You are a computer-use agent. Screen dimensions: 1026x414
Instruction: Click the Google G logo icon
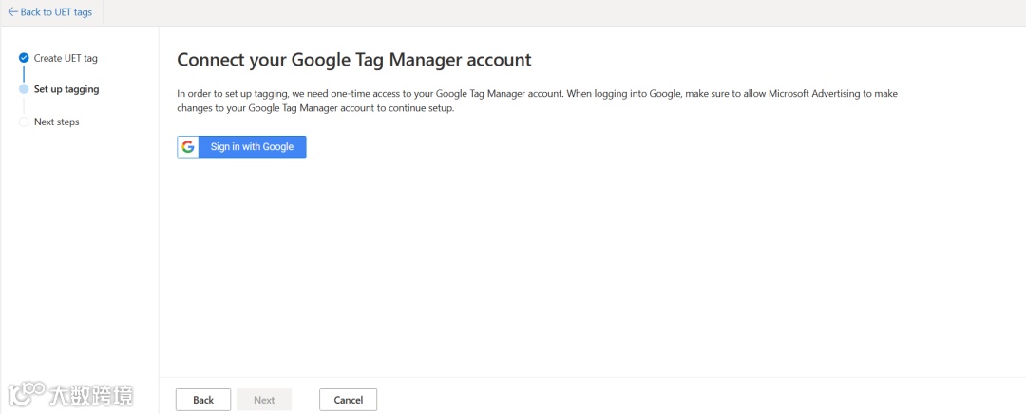tap(188, 147)
